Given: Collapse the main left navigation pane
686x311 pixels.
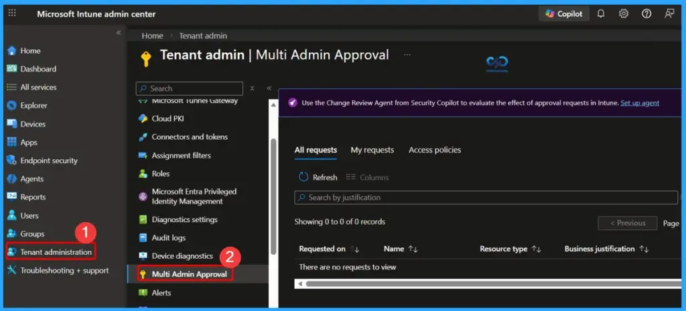Looking at the screenshot, I should [x=118, y=33].
